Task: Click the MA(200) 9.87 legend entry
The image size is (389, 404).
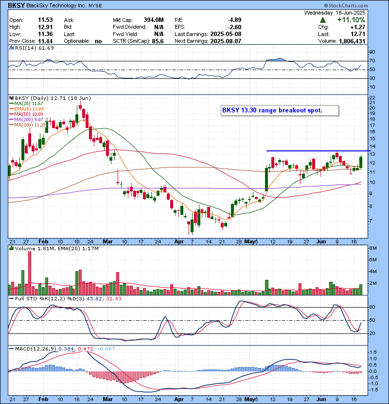Action: click(x=26, y=120)
